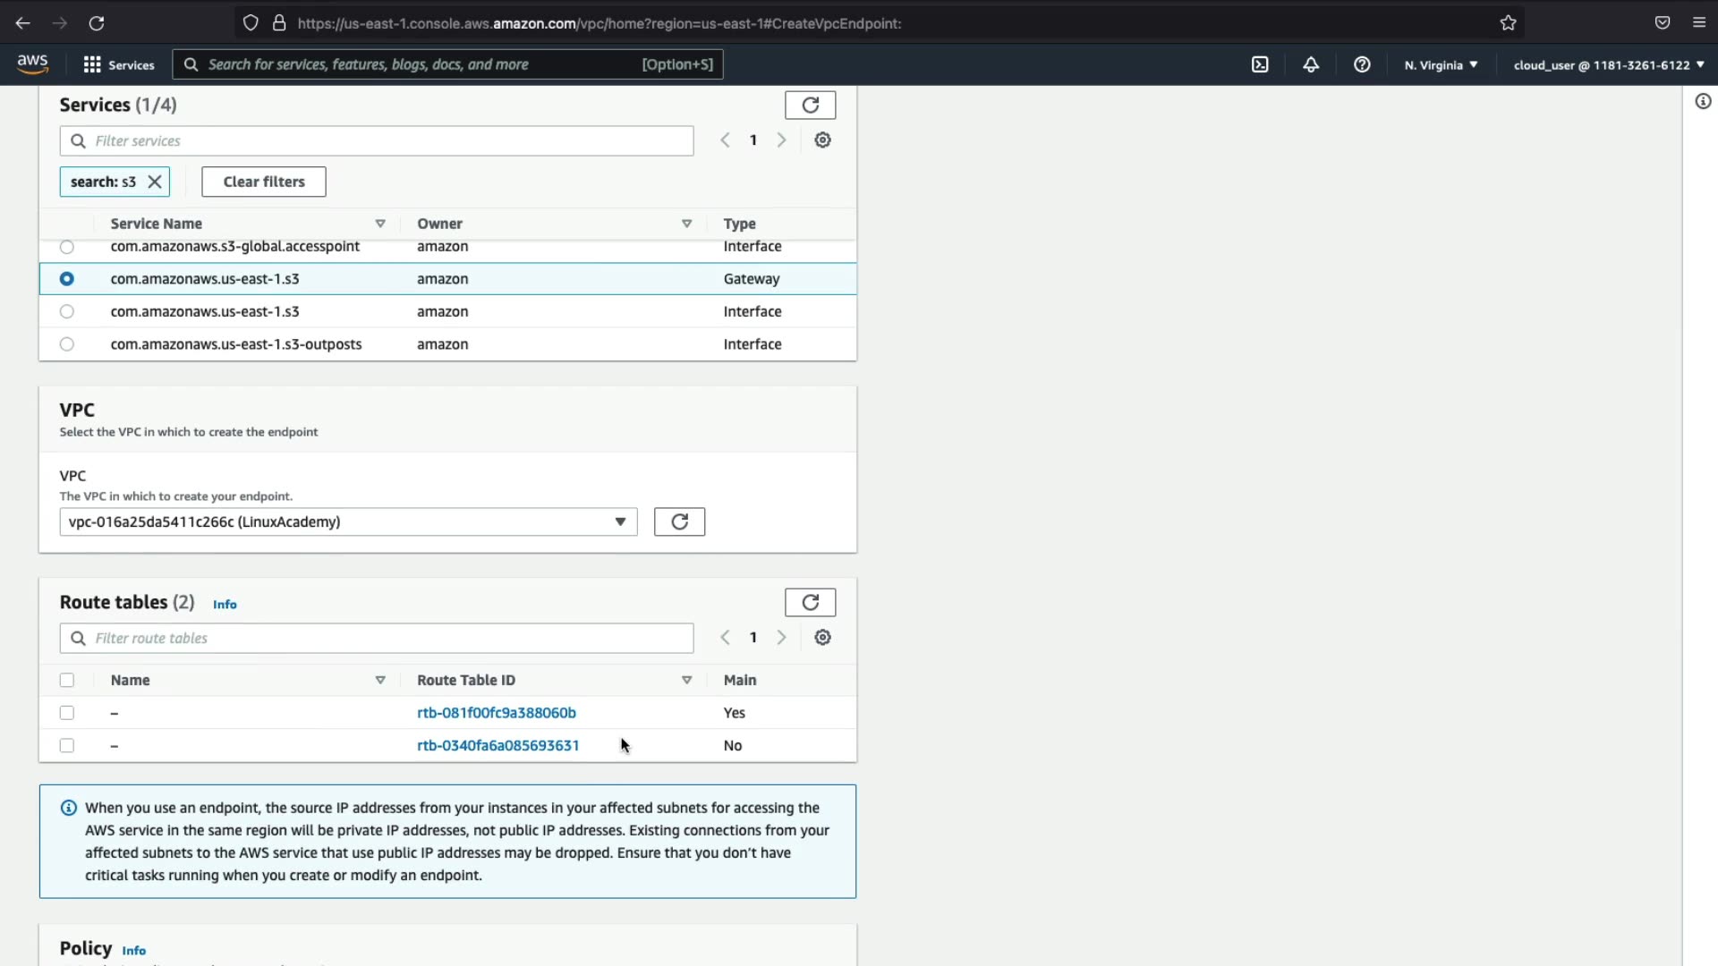The height and width of the screenshot is (966, 1718).
Task: Click the Clear filters button
Action: tap(264, 182)
